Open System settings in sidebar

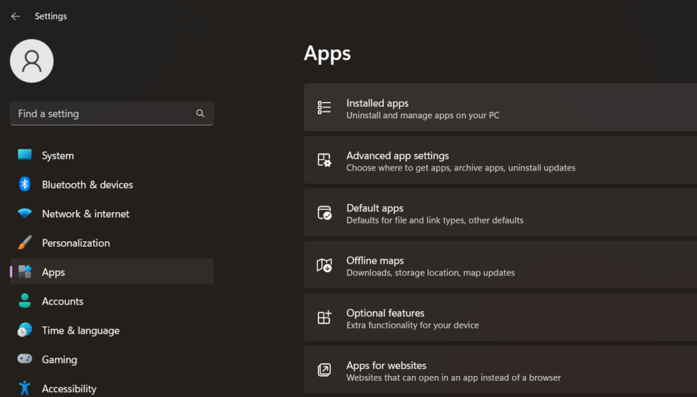(58, 156)
